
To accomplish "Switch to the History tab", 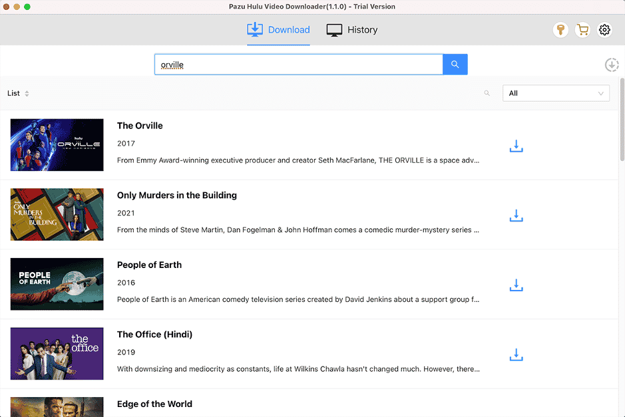I will [351, 30].
